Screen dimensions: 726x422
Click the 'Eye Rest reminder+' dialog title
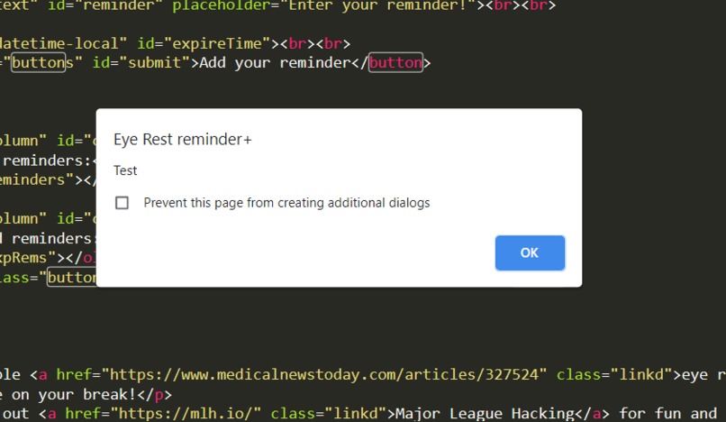[183, 140]
